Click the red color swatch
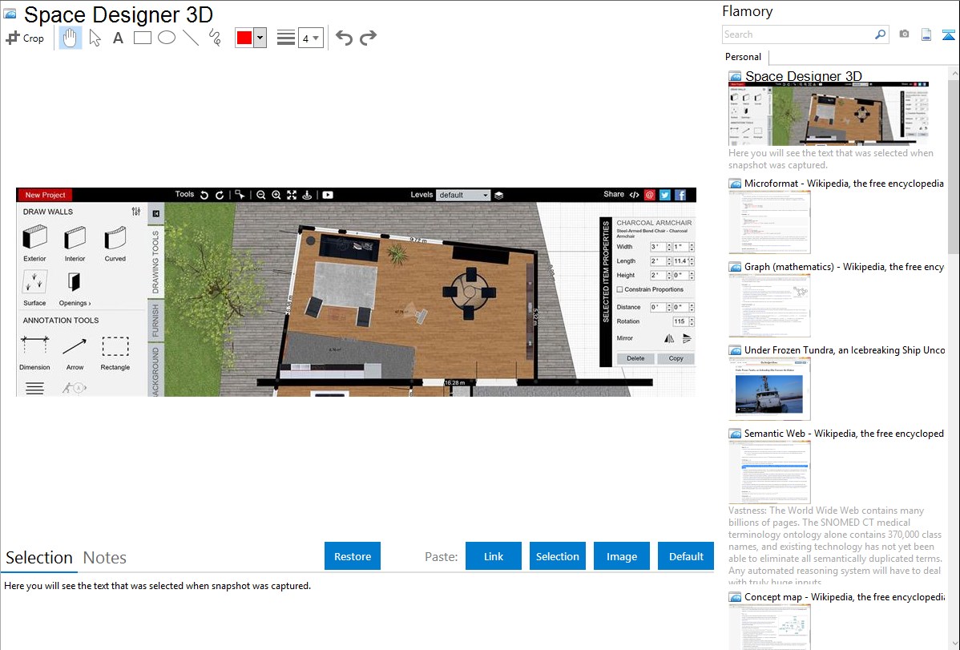This screenshot has width=960, height=650. (244, 38)
